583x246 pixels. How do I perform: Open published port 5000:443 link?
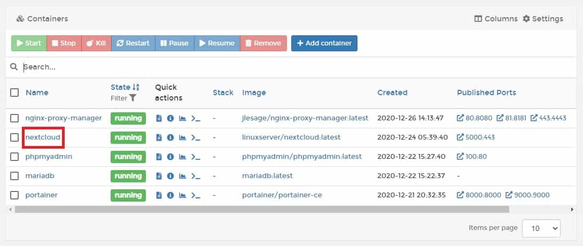point(476,137)
